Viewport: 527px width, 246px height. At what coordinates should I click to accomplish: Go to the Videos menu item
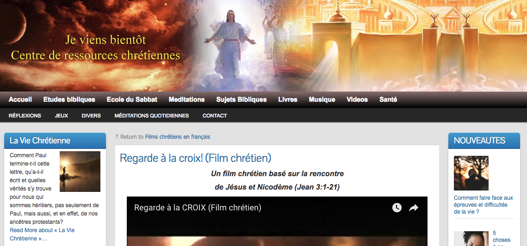[x=357, y=99]
